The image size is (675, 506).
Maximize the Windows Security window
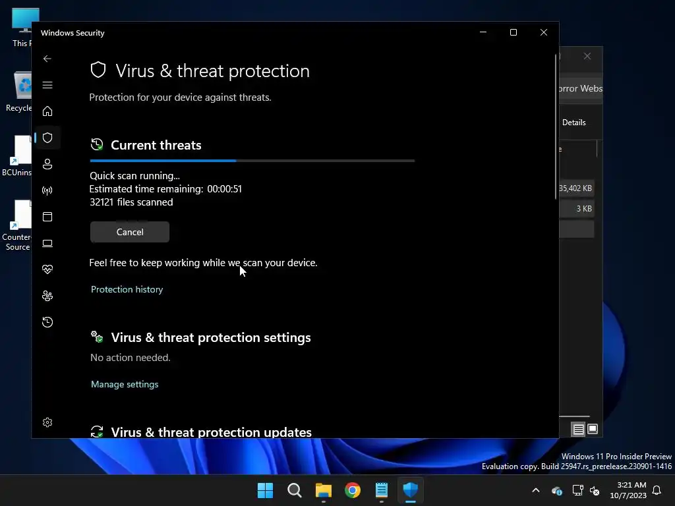point(513,32)
